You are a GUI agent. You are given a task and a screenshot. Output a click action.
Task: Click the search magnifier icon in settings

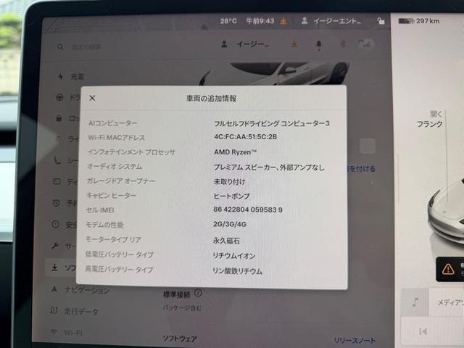tap(60, 46)
